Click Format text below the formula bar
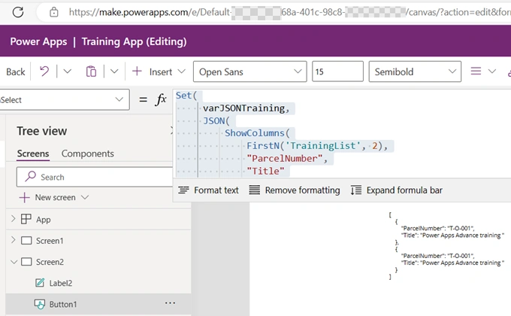Image resolution: width=511 pixels, height=316 pixels. (x=208, y=190)
